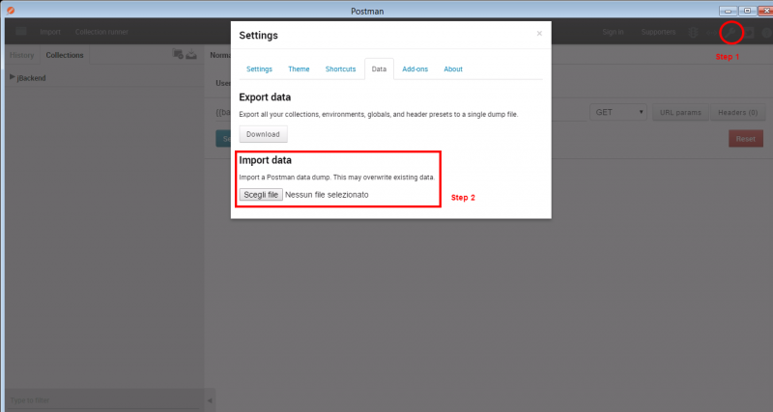Click Import in the top toolbar

tap(50, 32)
